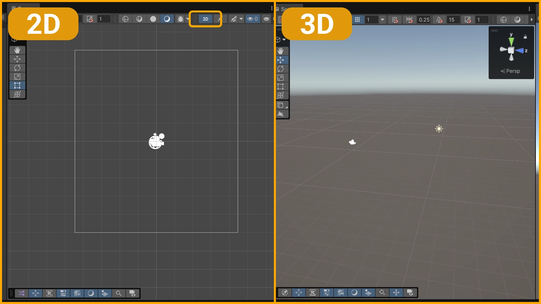Select the Scale tool in the 2D pane
This screenshot has width=541, height=304.
[x=17, y=76]
